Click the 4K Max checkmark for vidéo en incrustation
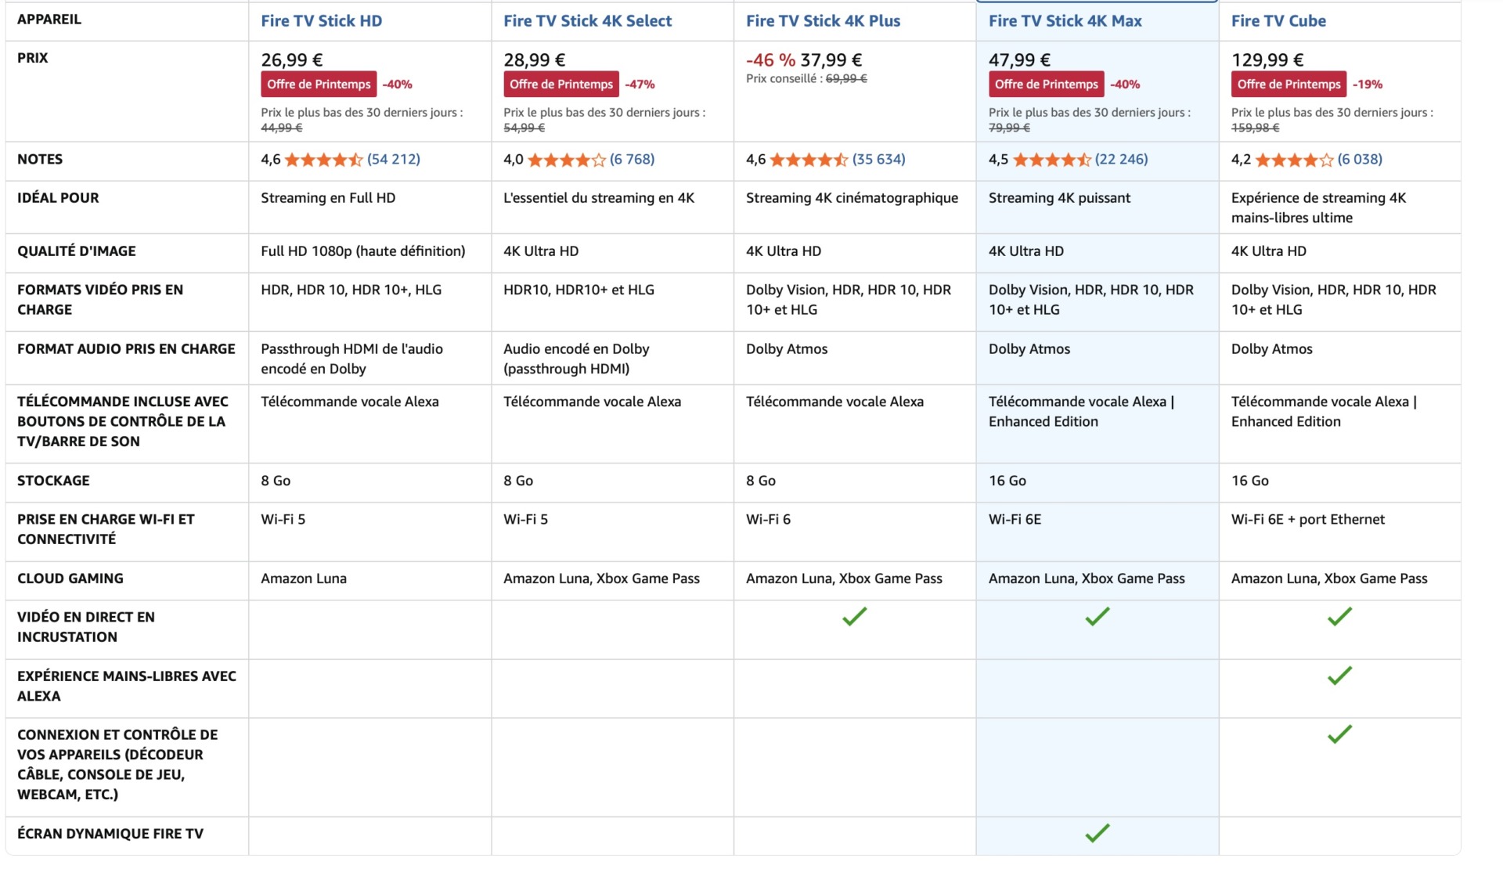Image resolution: width=1503 pixels, height=876 pixels. point(1098,617)
